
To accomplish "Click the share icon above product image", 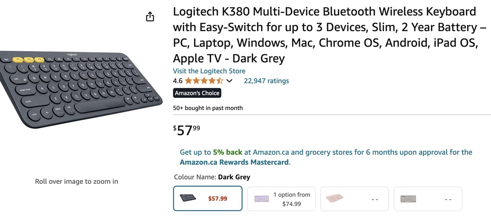I will tap(150, 17).
